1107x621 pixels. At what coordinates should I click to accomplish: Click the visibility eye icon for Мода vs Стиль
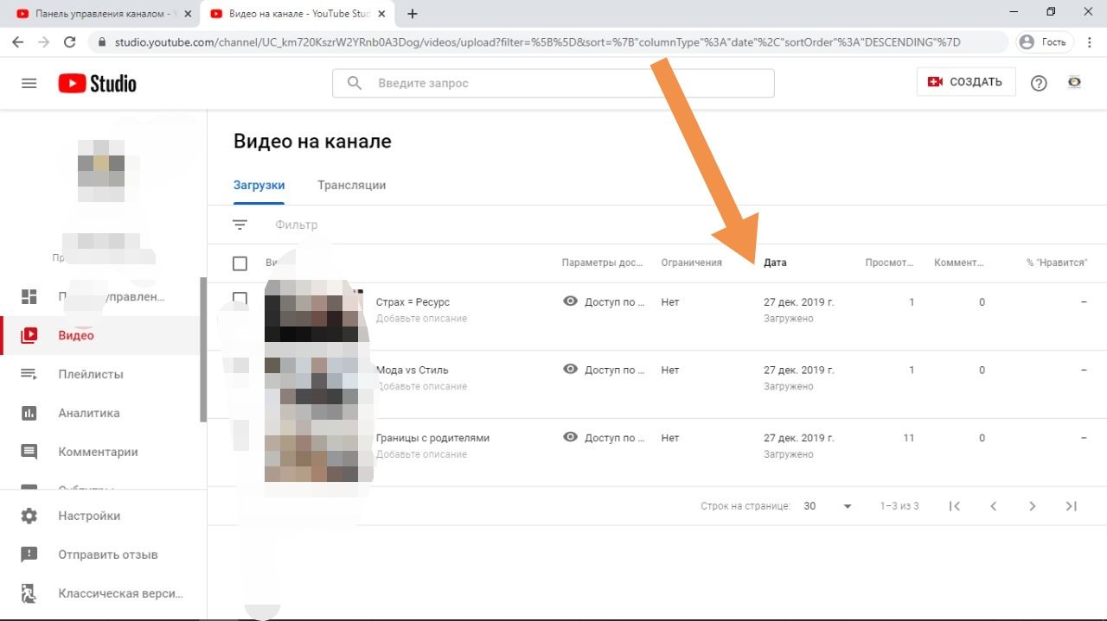tap(570, 369)
